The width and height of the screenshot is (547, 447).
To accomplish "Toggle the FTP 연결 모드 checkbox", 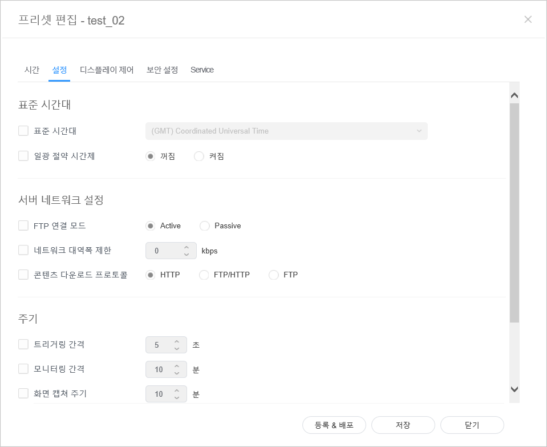I will [23, 225].
